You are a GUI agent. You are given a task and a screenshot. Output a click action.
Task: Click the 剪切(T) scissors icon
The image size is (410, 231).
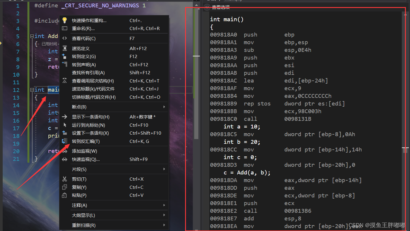(65, 179)
